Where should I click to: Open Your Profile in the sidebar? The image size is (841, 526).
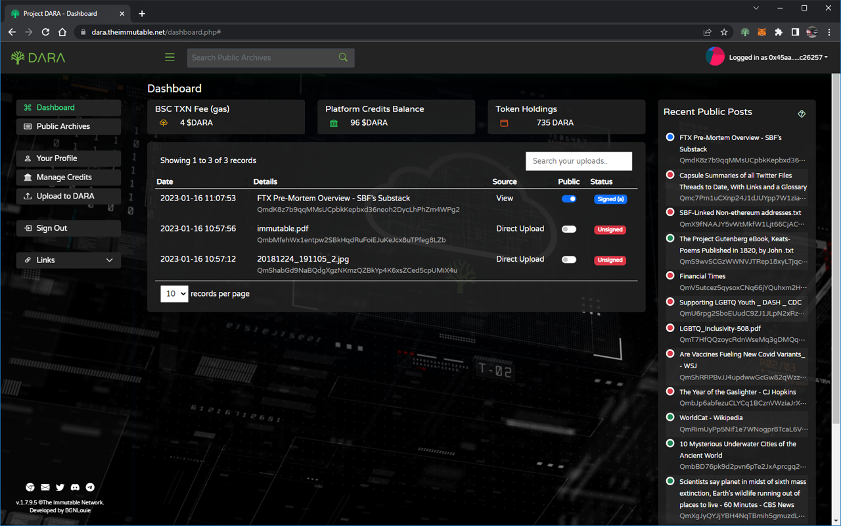[x=68, y=158]
